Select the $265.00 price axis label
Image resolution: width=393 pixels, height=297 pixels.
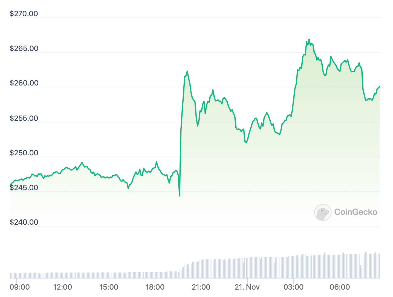24,48
